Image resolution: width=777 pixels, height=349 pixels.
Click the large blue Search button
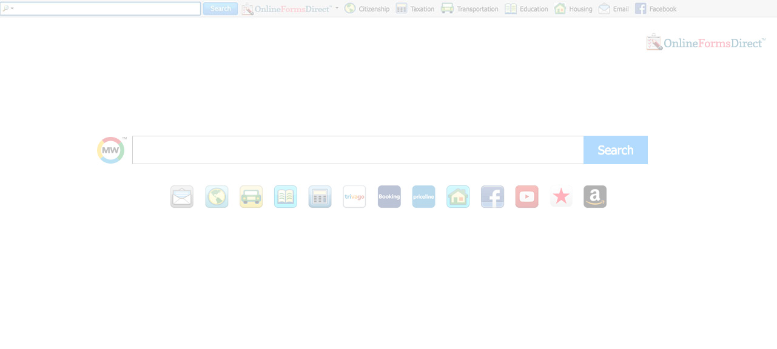(616, 150)
